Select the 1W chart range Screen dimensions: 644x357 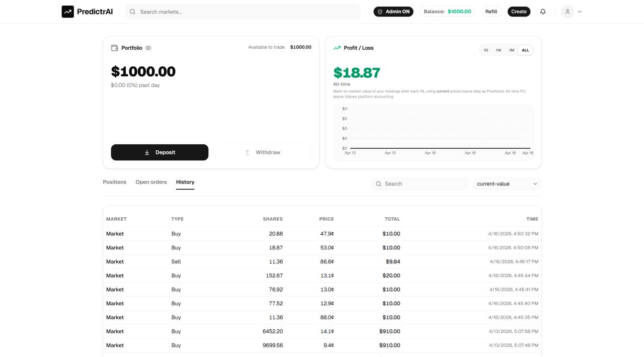499,50
